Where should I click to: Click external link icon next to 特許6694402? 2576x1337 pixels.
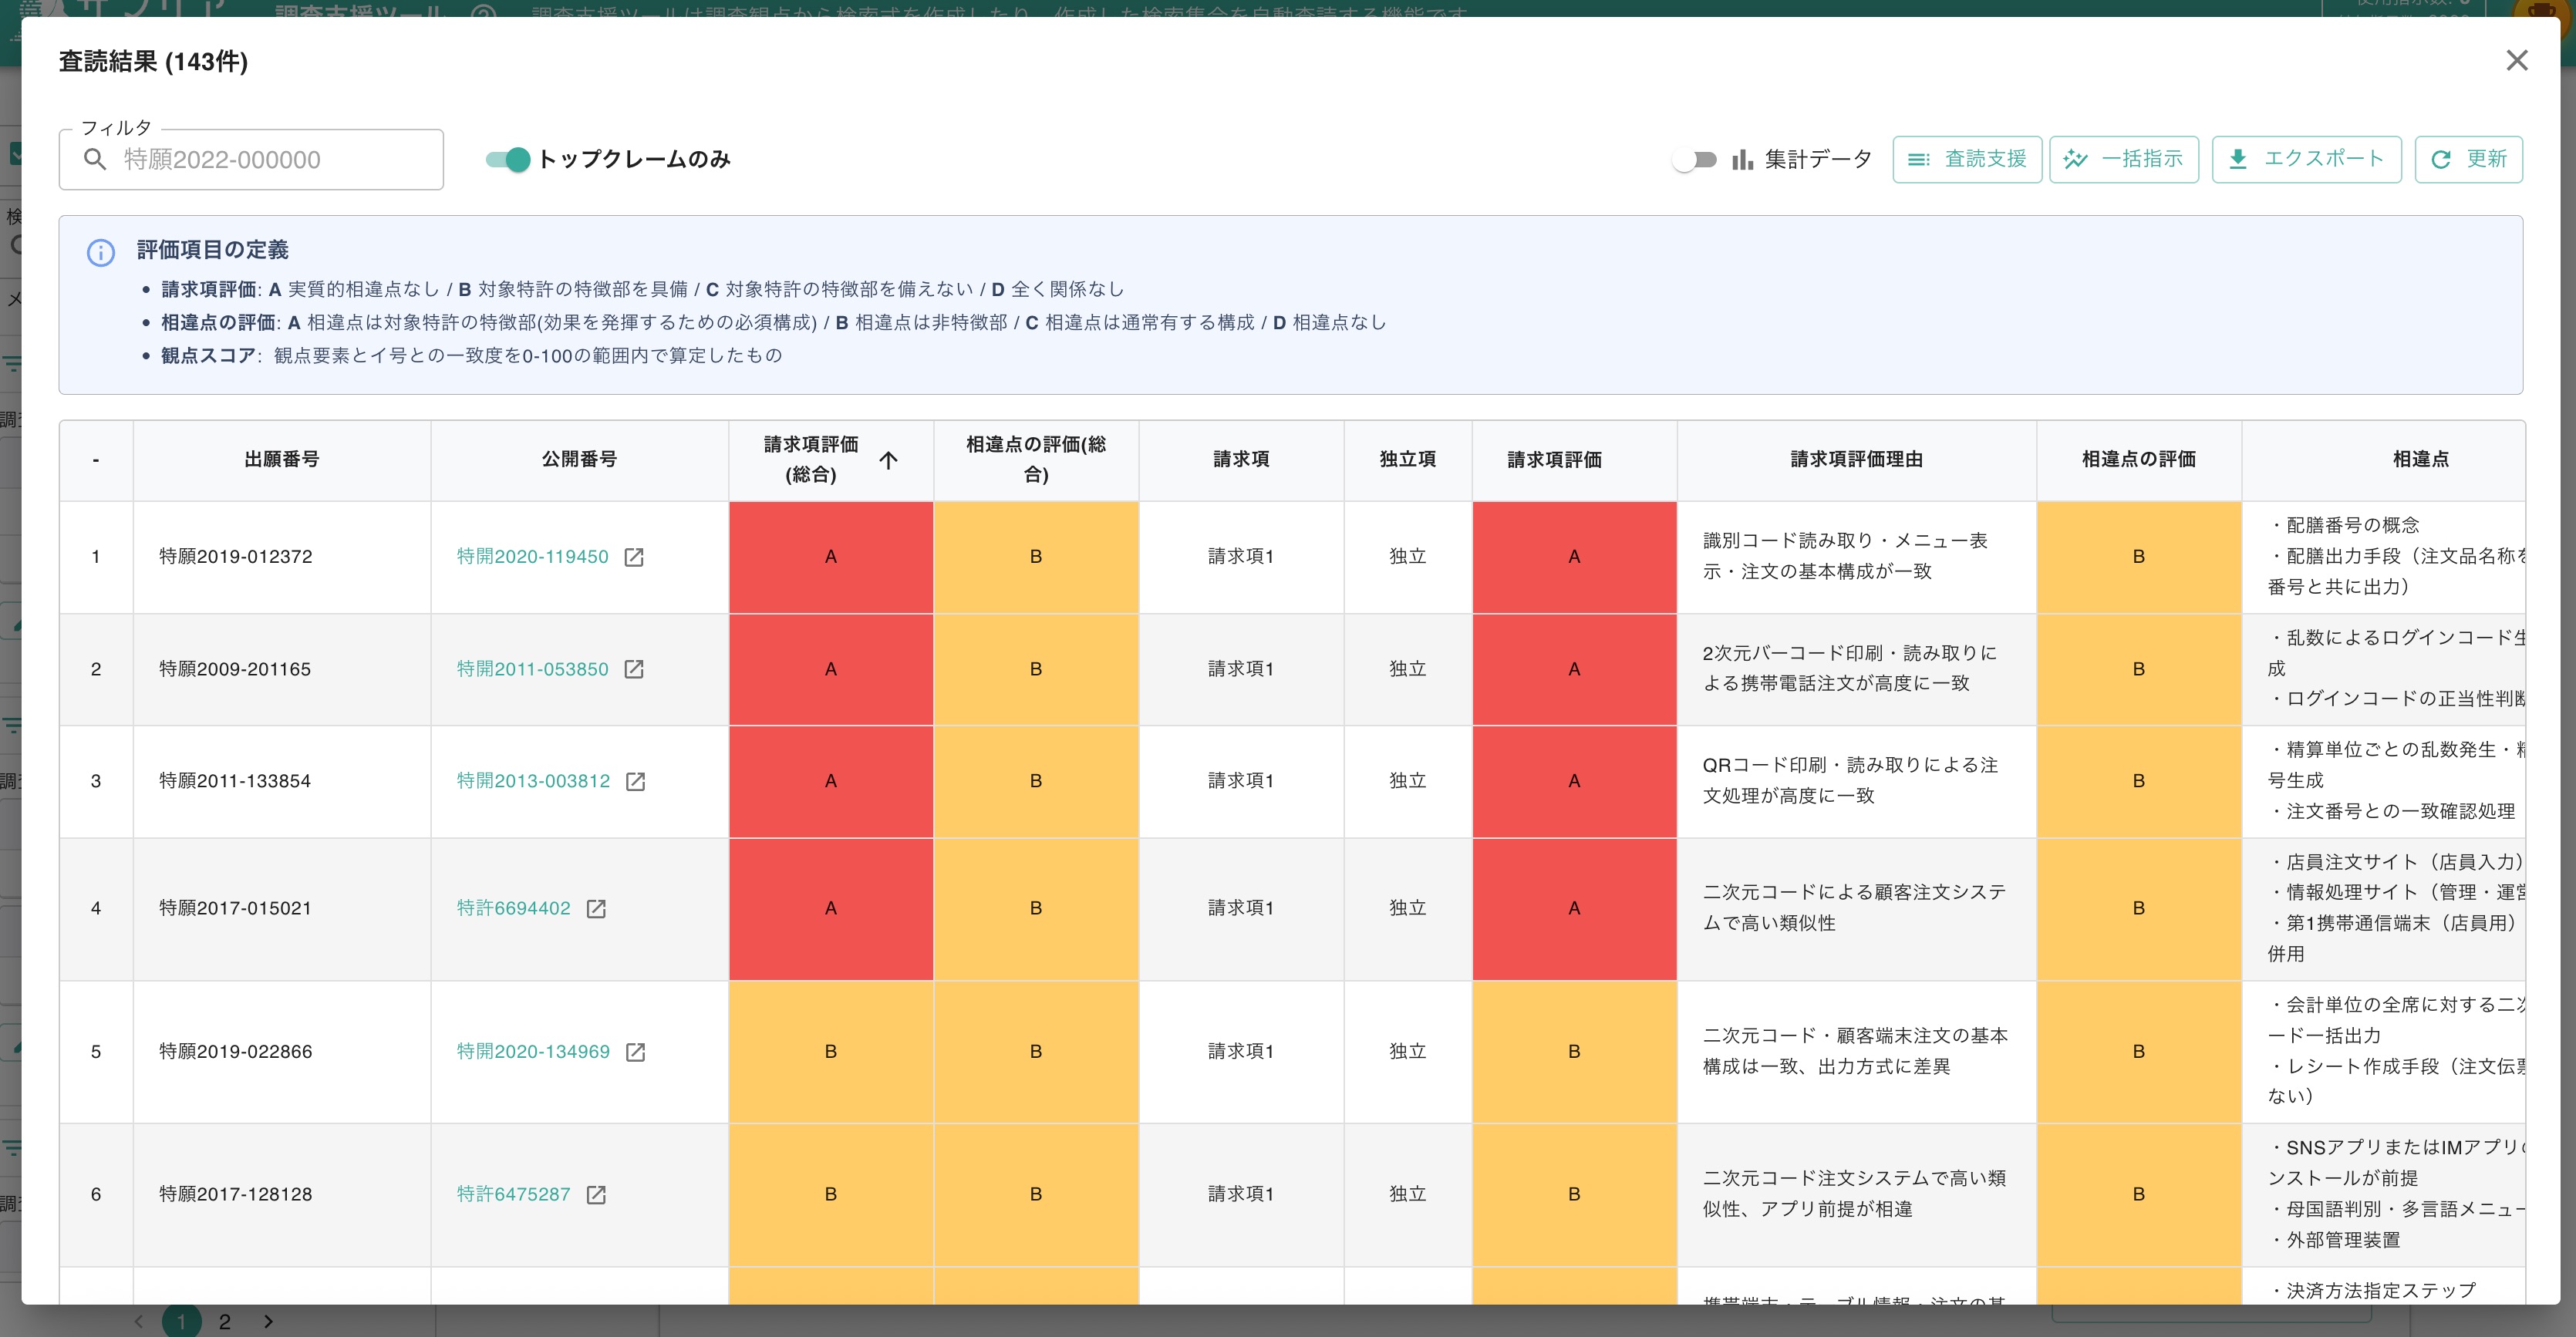(596, 908)
